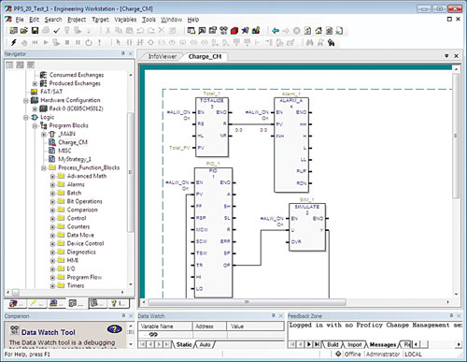
Task: Click the editor horizontal scrollbar thumb
Action: coord(248,302)
